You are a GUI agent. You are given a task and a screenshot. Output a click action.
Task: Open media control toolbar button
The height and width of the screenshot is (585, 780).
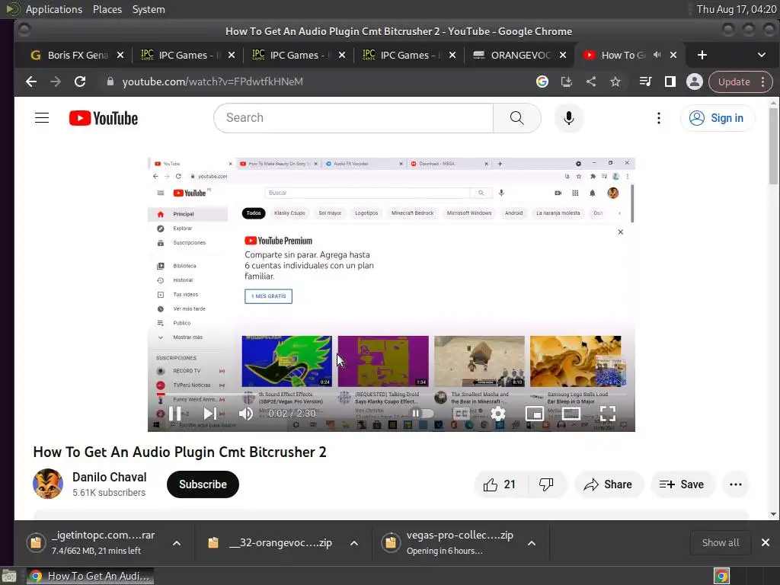coord(645,82)
